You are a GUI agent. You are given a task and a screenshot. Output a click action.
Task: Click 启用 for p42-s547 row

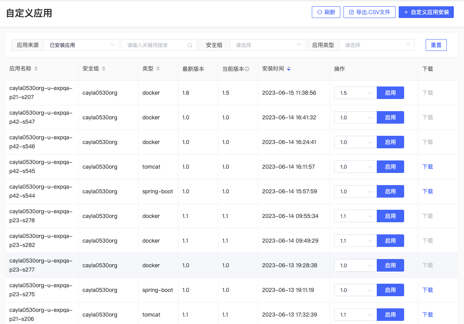coord(390,117)
